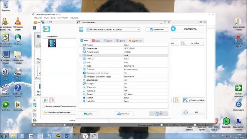
Task: Click the Фильтр row icon
Action: pos(84,94)
